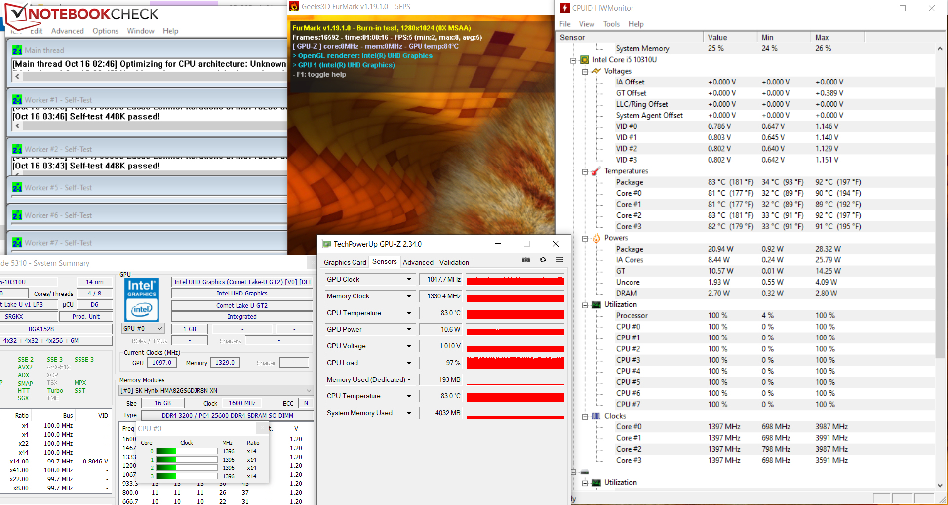Click the Worker #6 Self-Test window icon

17,215
